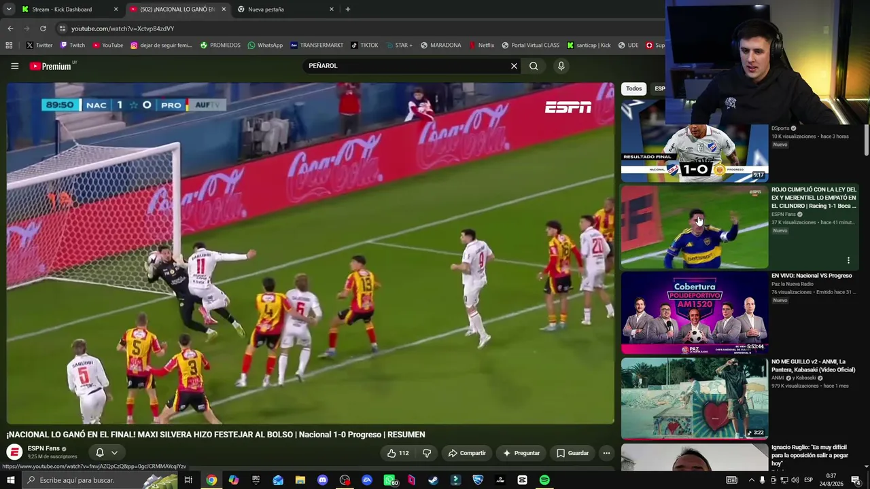Open more actions menu under the video
This screenshot has height=489, width=870.
pyautogui.click(x=606, y=453)
